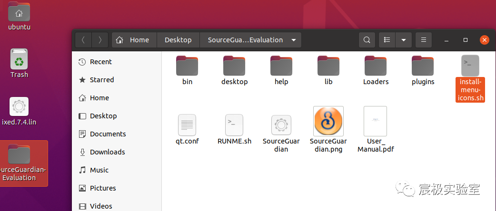496x211 pixels.
Task: Open the hamburger main menu
Action: (424, 40)
